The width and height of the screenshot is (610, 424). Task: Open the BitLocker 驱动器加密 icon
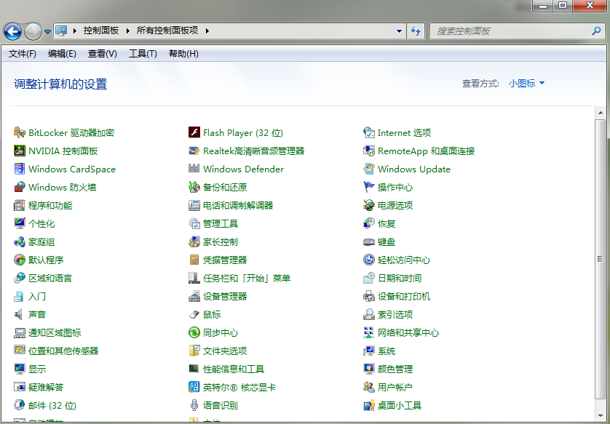pyautogui.click(x=20, y=132)
